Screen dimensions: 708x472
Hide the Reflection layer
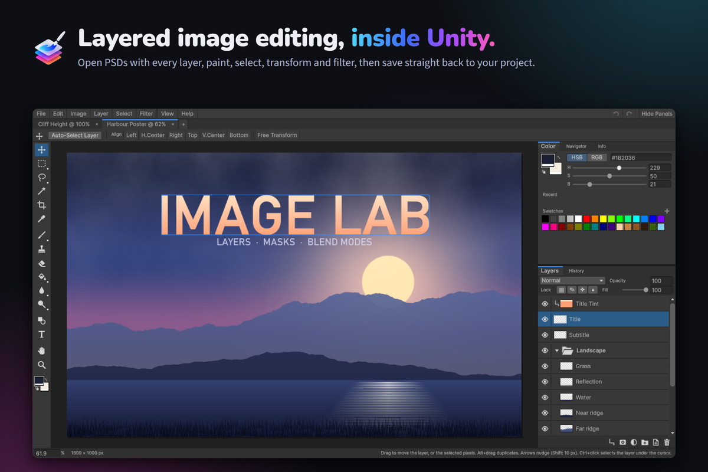pyautogui.click(x=545, y=382)
